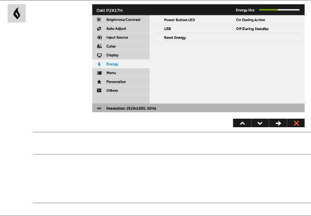Open the Menu settings item
The image size is (311, 216).
pos(121,73)
